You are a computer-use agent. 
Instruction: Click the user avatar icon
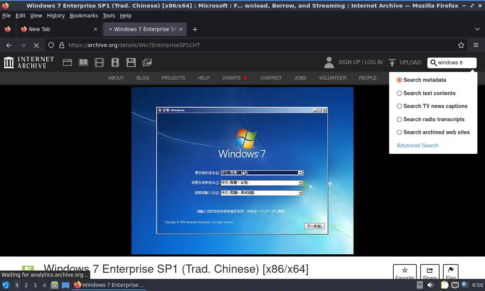(329, 63)
